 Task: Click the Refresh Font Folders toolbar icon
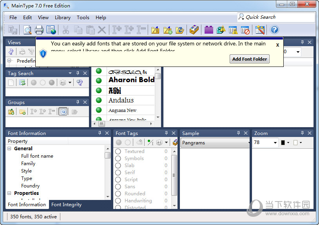[x=179, y=30]
